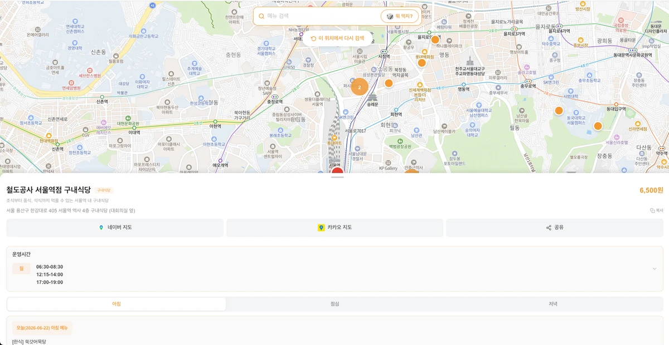This screenshot has height=345, width=669.
Task: Click the KP Gallery map label
Action: point(388,168)
